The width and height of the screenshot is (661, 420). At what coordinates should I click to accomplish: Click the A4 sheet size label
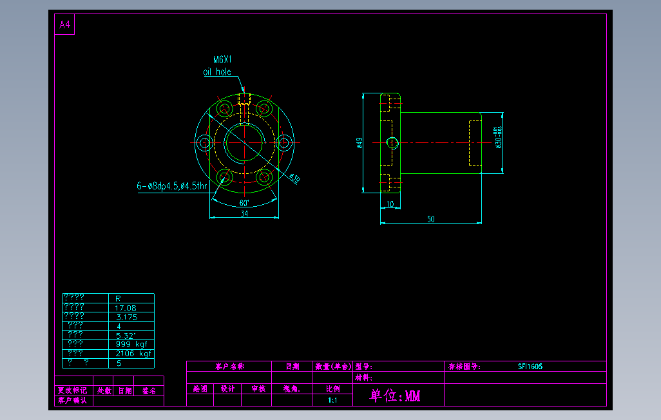[x=64, y=24]
